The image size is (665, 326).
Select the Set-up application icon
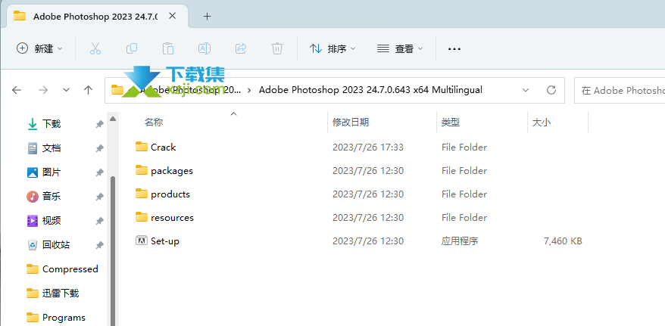pyautogui.click(x=141, y=241)
